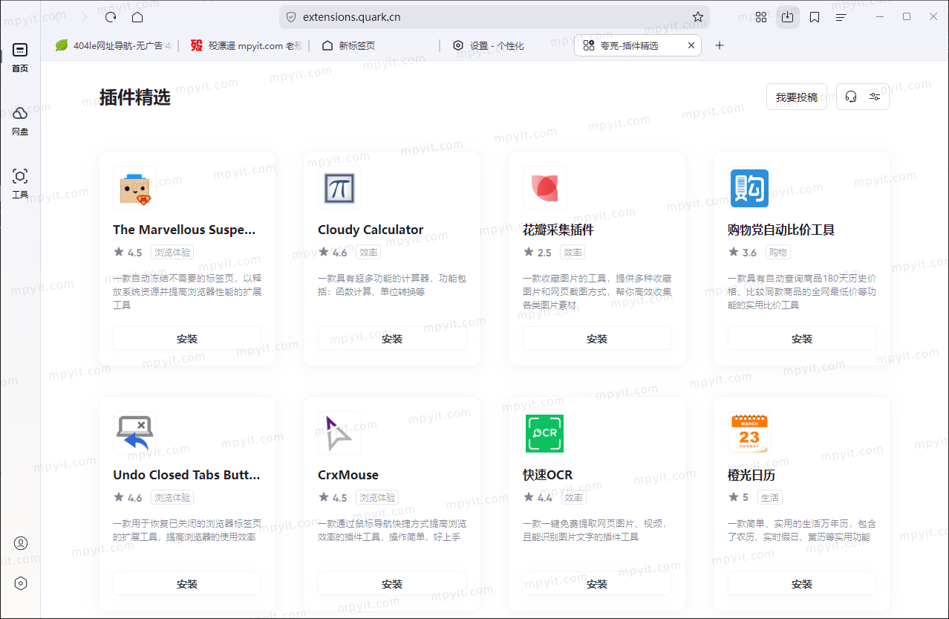Go home using the toolbar house icon
The image size is (949, 619).
(x=137, y=16)
